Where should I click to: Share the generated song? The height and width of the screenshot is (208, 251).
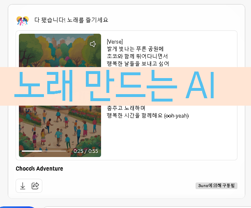pos(35,186)
